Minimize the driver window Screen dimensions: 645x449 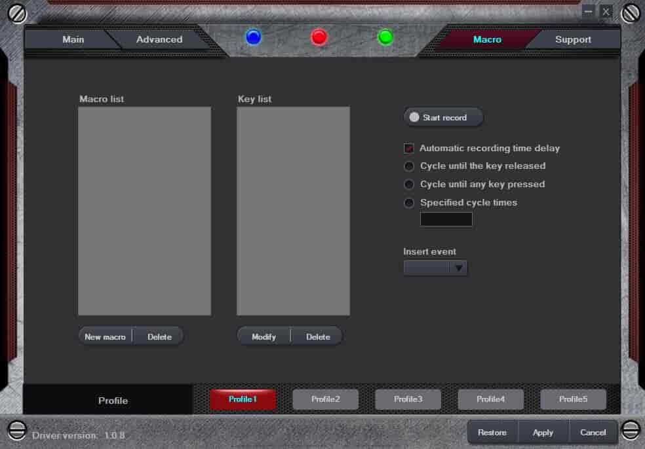click(588, 12)
